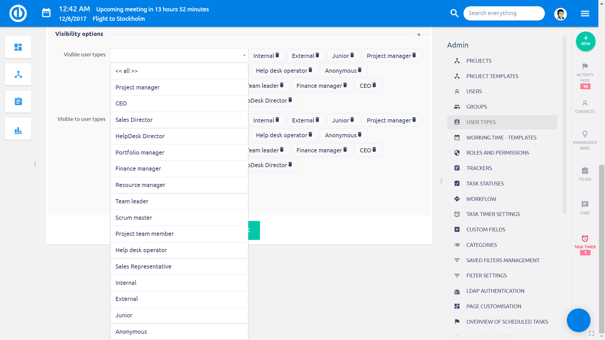This screenshot has width=605, height=340.
Task: Choose Team leader from dropdown list
Action: click(179, 201)
